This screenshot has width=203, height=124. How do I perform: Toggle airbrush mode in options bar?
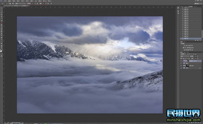coord(48,3)
